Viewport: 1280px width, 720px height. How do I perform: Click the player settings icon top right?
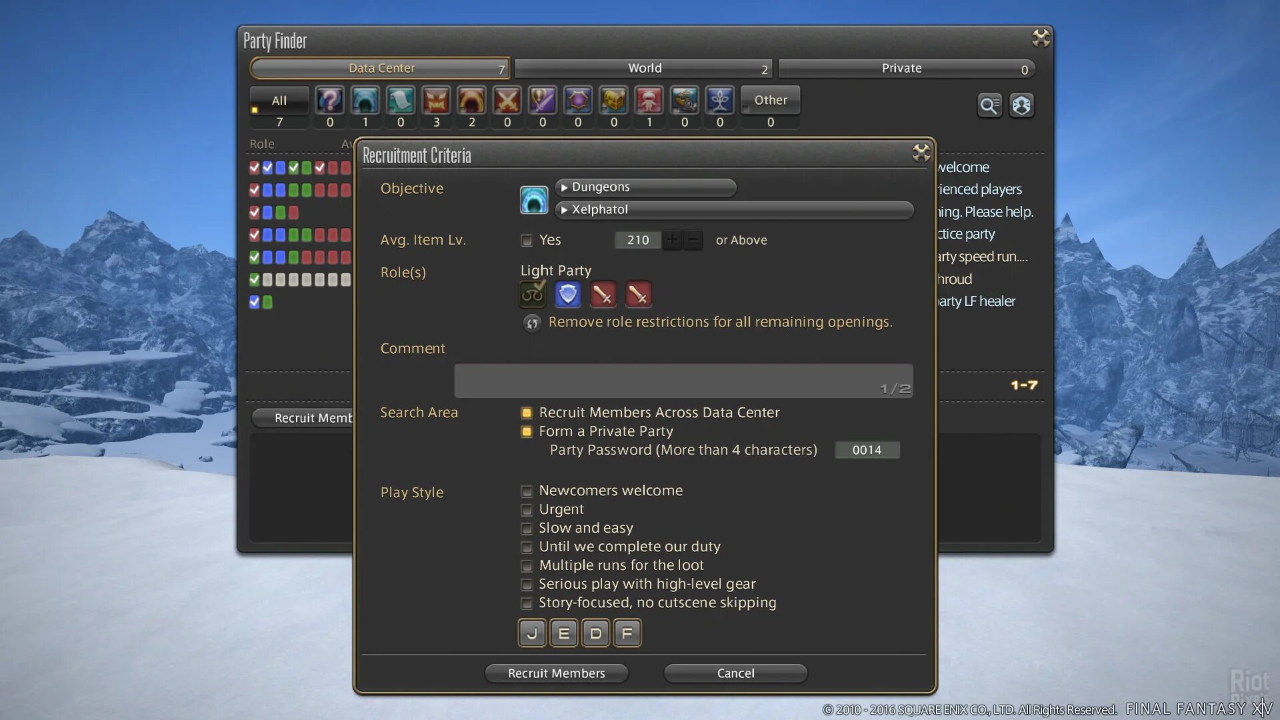click(x=1021, y=105)
